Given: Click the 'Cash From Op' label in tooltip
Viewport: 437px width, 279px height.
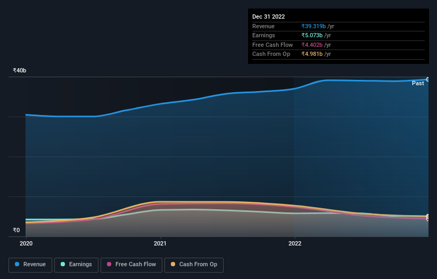Looking at the screenshot, I should [x=271, y=54].
